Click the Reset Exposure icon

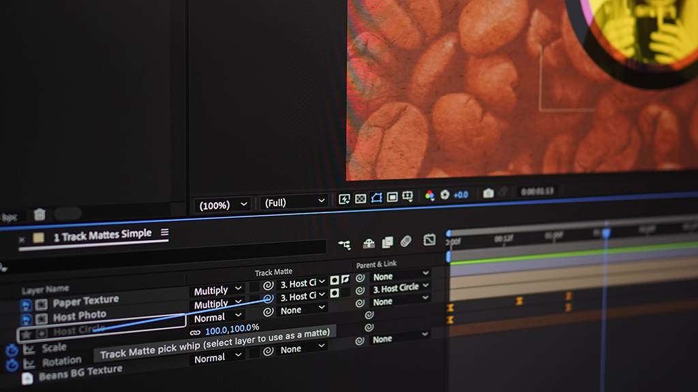tap(444, 195)
